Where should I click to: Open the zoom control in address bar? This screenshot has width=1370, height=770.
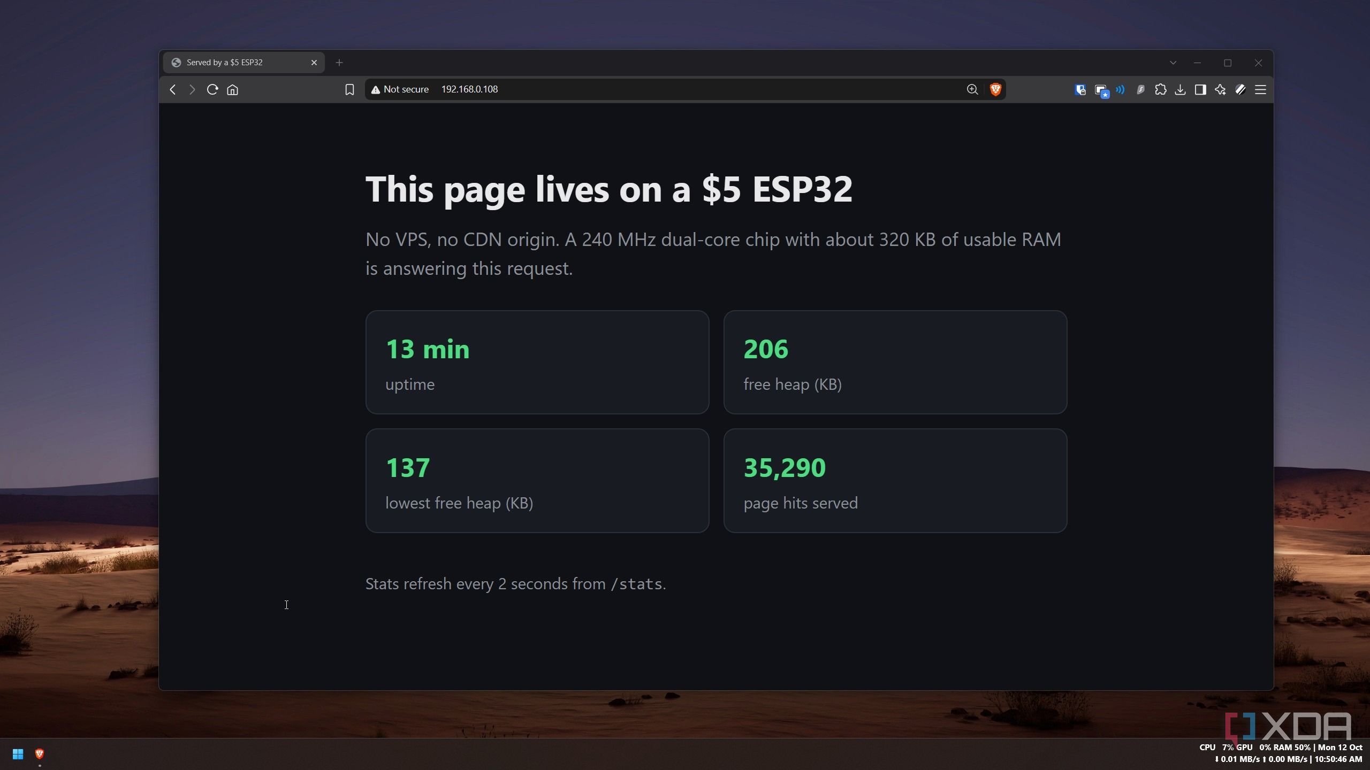pos(972,89)
